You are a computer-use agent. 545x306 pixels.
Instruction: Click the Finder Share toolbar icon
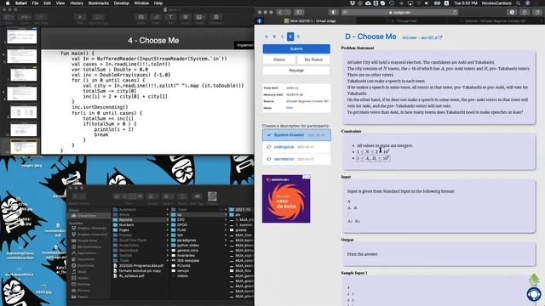pyautogui.click(x=182, y=196)
